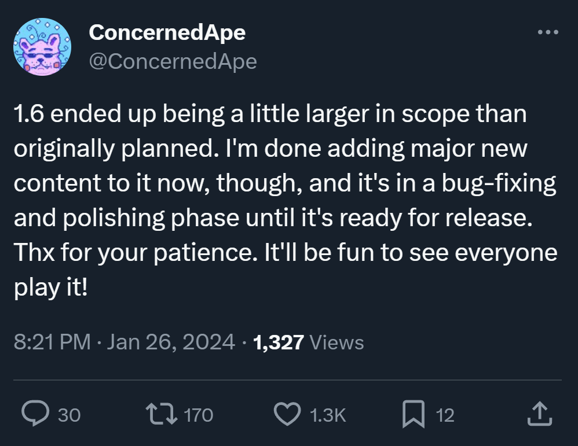Click the share upload arrow icon

537,414
